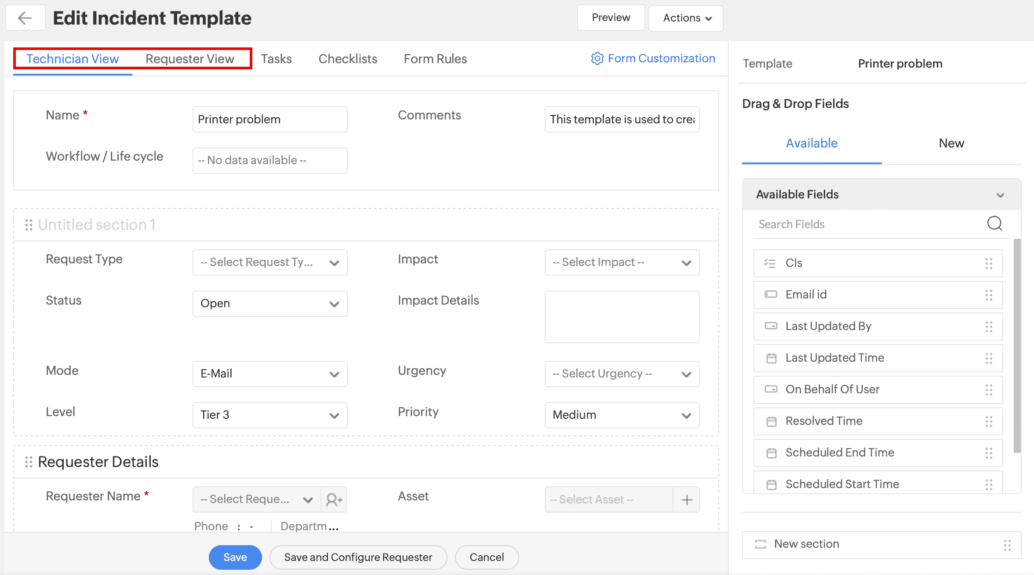Open the Actions dropdown menu
The width and height of the screenshot is (1034, 575).
click(x=686, y=18)
